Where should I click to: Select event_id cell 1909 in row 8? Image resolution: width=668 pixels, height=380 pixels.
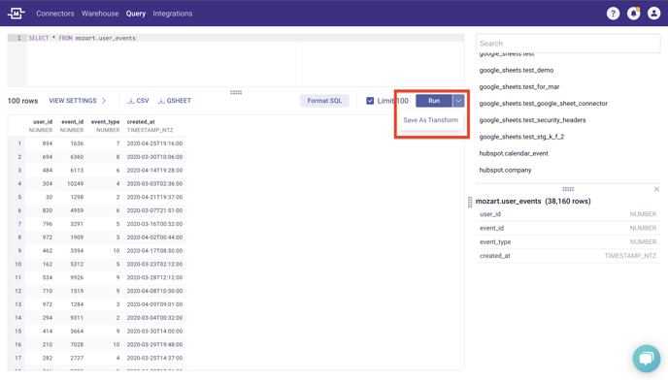[77, 237]
